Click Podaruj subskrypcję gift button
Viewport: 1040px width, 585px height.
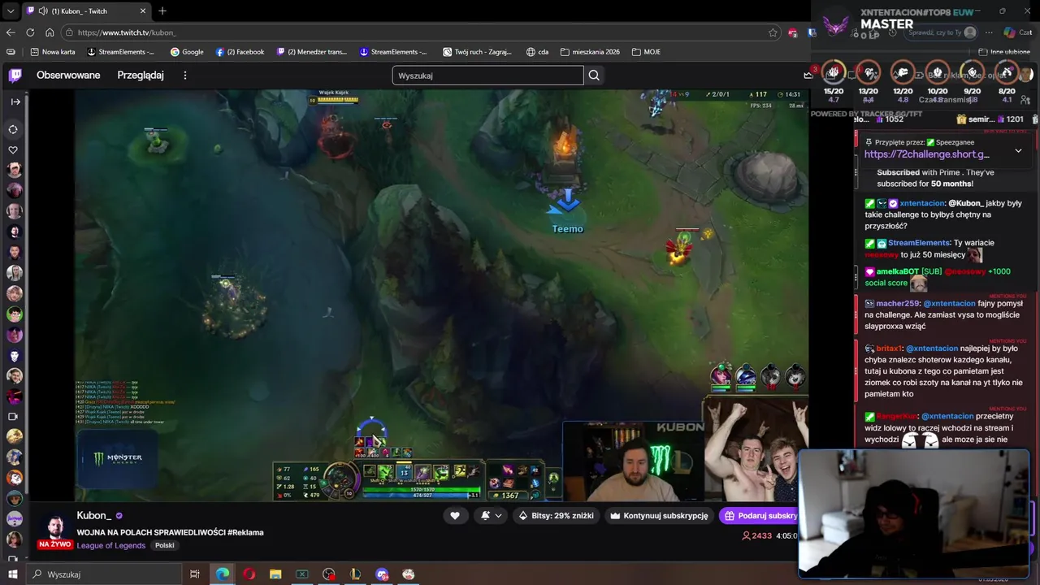760,515
